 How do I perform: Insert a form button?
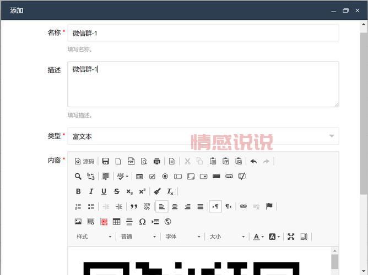pyautogui.click(x=217, y=176)
